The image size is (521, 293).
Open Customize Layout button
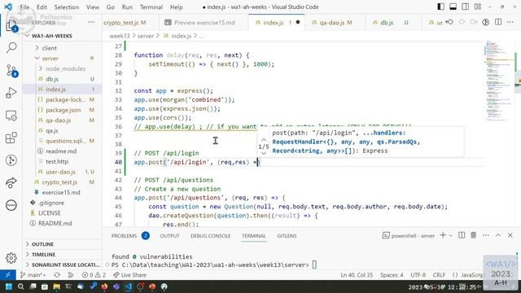point(478,7)
